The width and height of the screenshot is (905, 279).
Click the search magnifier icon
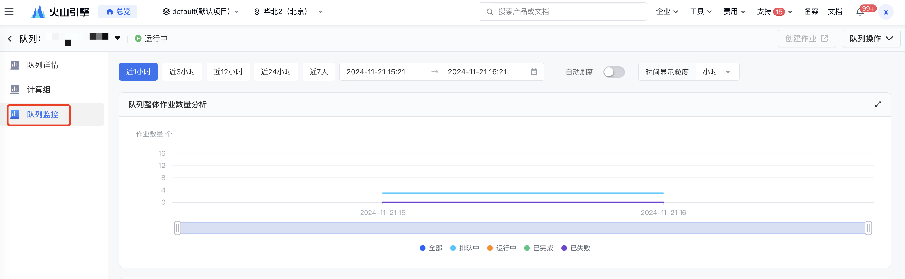[489, 11]
